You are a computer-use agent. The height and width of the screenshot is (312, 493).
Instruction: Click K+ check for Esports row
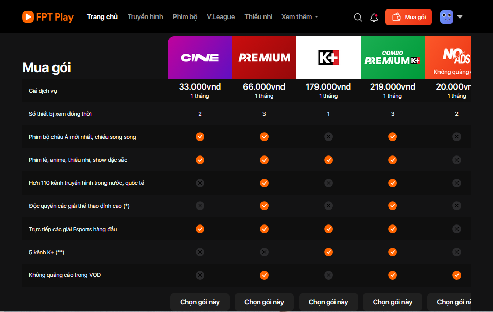click(x=328, y=229)
